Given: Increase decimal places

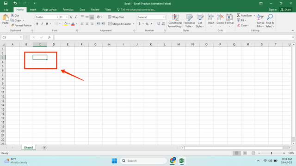Looking at the screenshot, I should (x=158, y=24).
